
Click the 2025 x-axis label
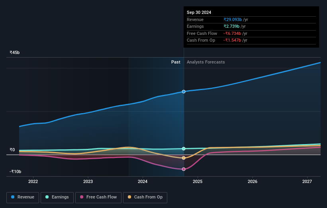198,182
